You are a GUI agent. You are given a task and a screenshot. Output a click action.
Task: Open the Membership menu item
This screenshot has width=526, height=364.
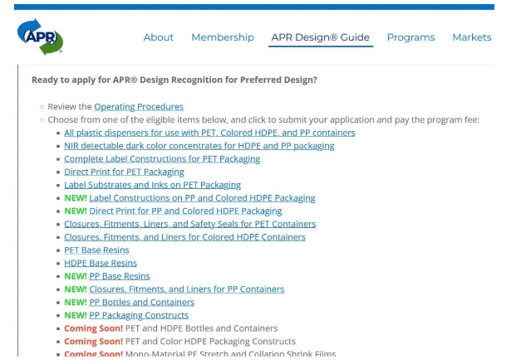[x=223, y=37]
